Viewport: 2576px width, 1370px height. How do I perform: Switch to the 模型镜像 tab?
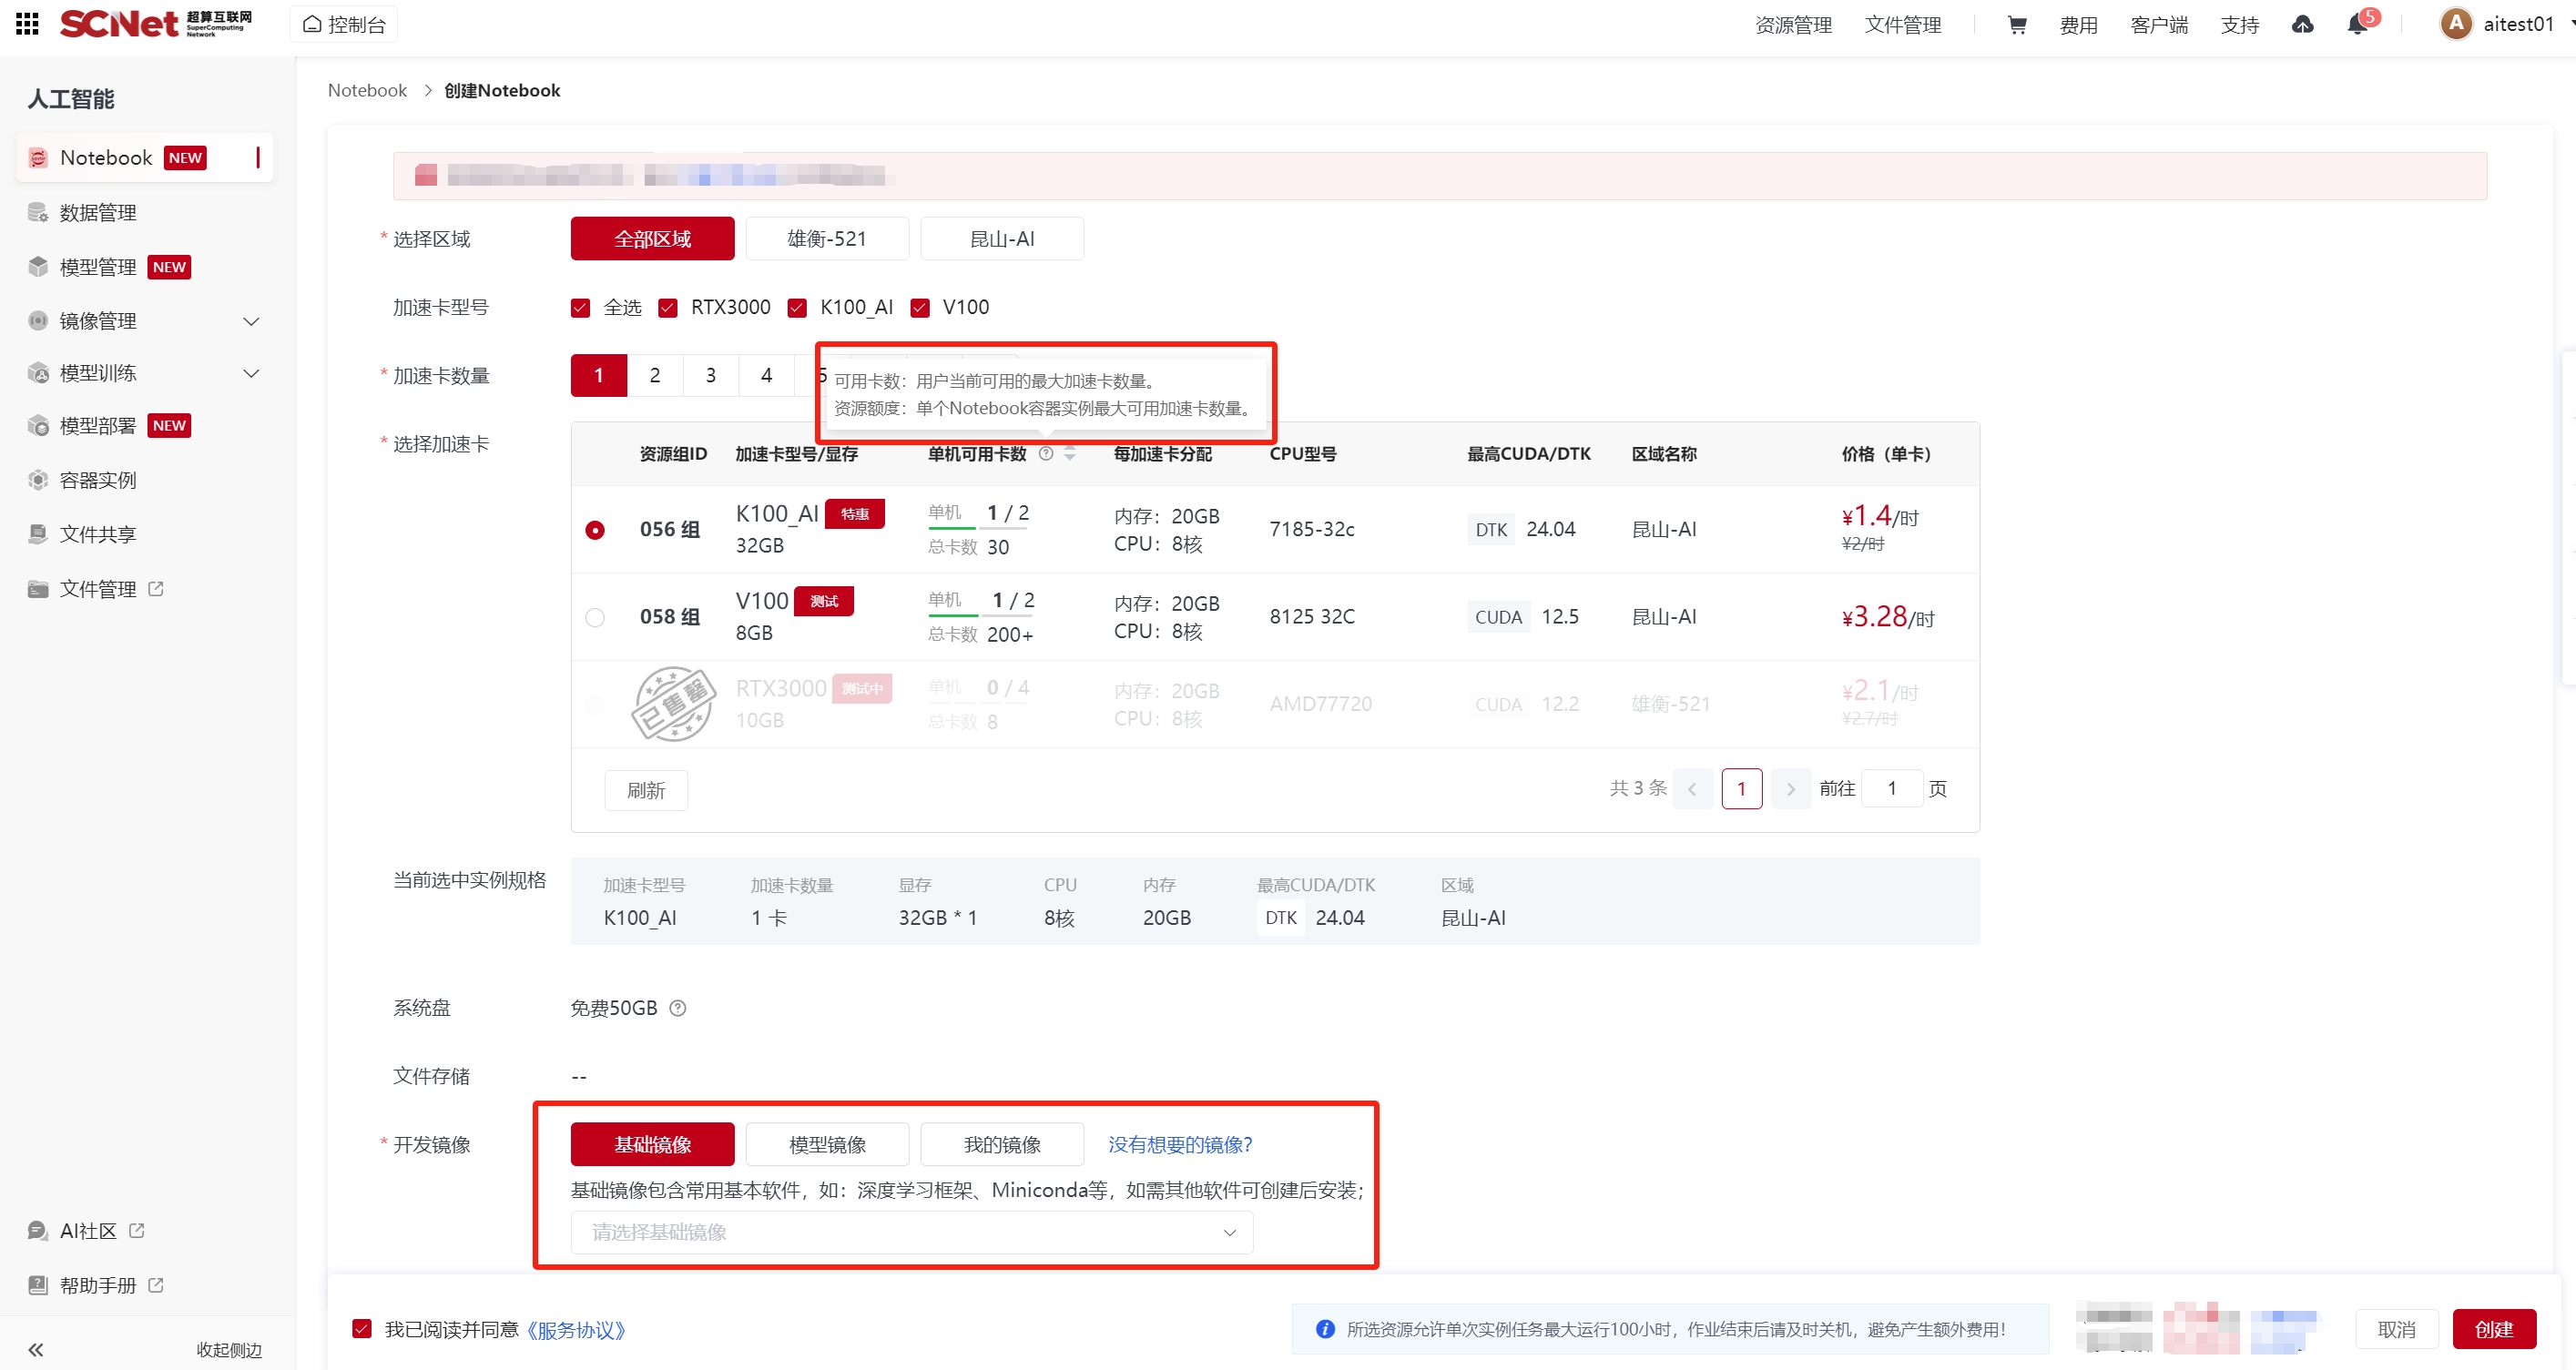coord(827,1144)
